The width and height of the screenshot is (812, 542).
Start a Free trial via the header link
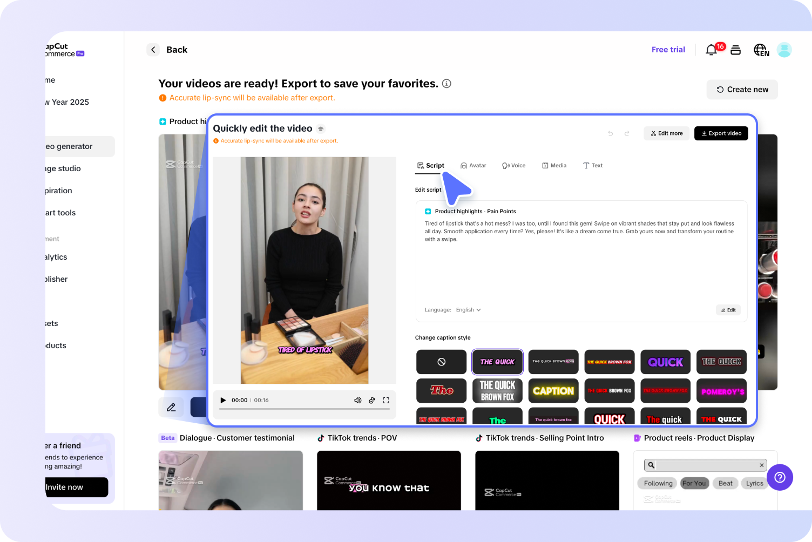click(668, 49)
